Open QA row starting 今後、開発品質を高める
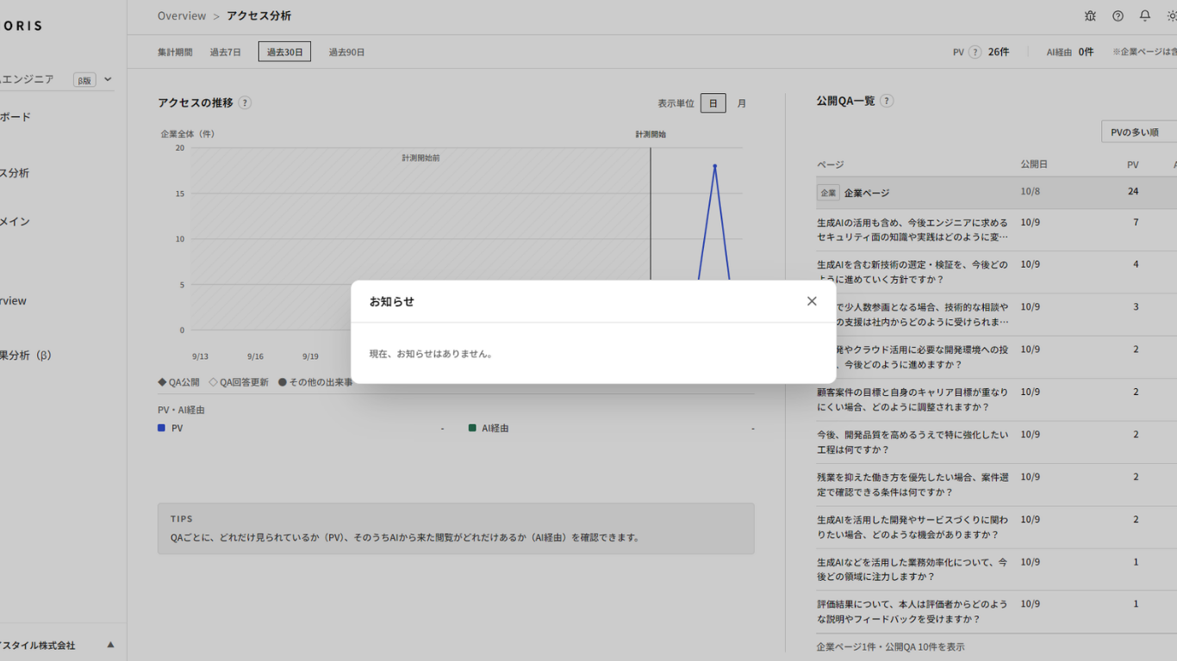 997,442
